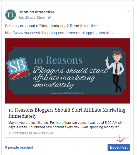
Task: Click the July 25 at 2:12pm timestamp
Action: point(31,18)
